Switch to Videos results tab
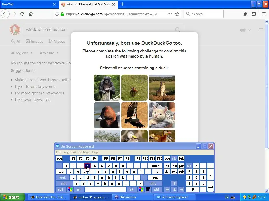 click(x=57, y=41)
